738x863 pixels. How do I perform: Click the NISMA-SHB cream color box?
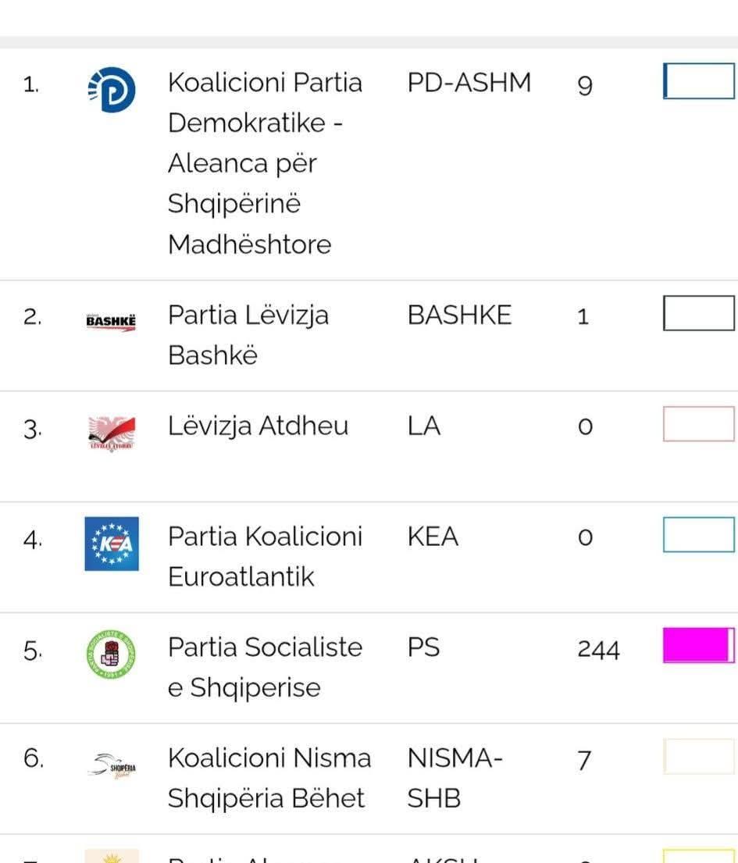(698, 757)
